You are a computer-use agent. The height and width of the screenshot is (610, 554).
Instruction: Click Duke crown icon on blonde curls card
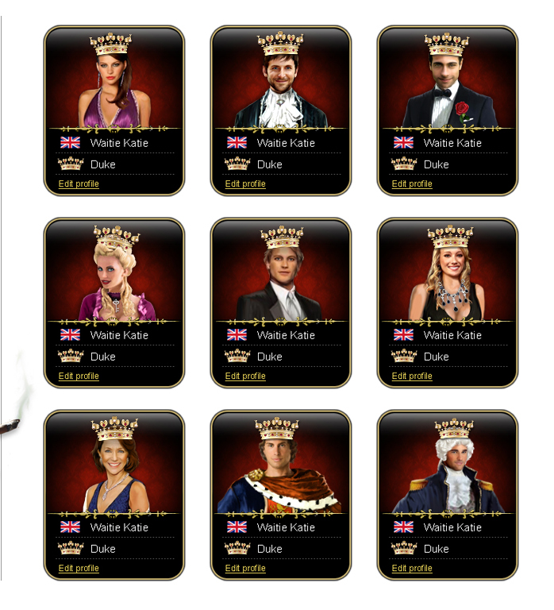point(71,356)
